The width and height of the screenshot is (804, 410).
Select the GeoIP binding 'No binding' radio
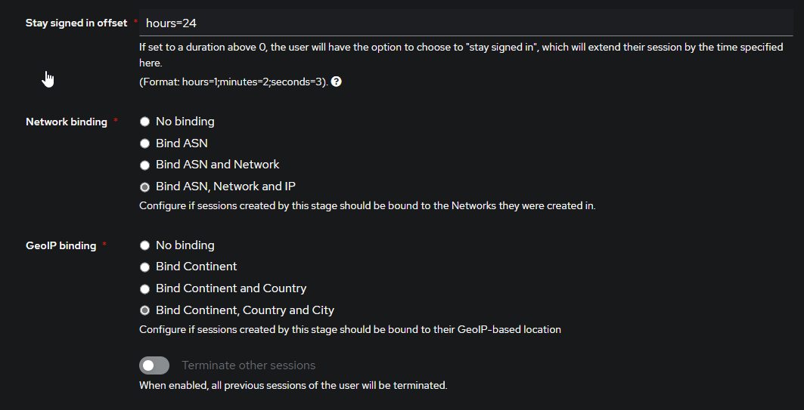144,245
